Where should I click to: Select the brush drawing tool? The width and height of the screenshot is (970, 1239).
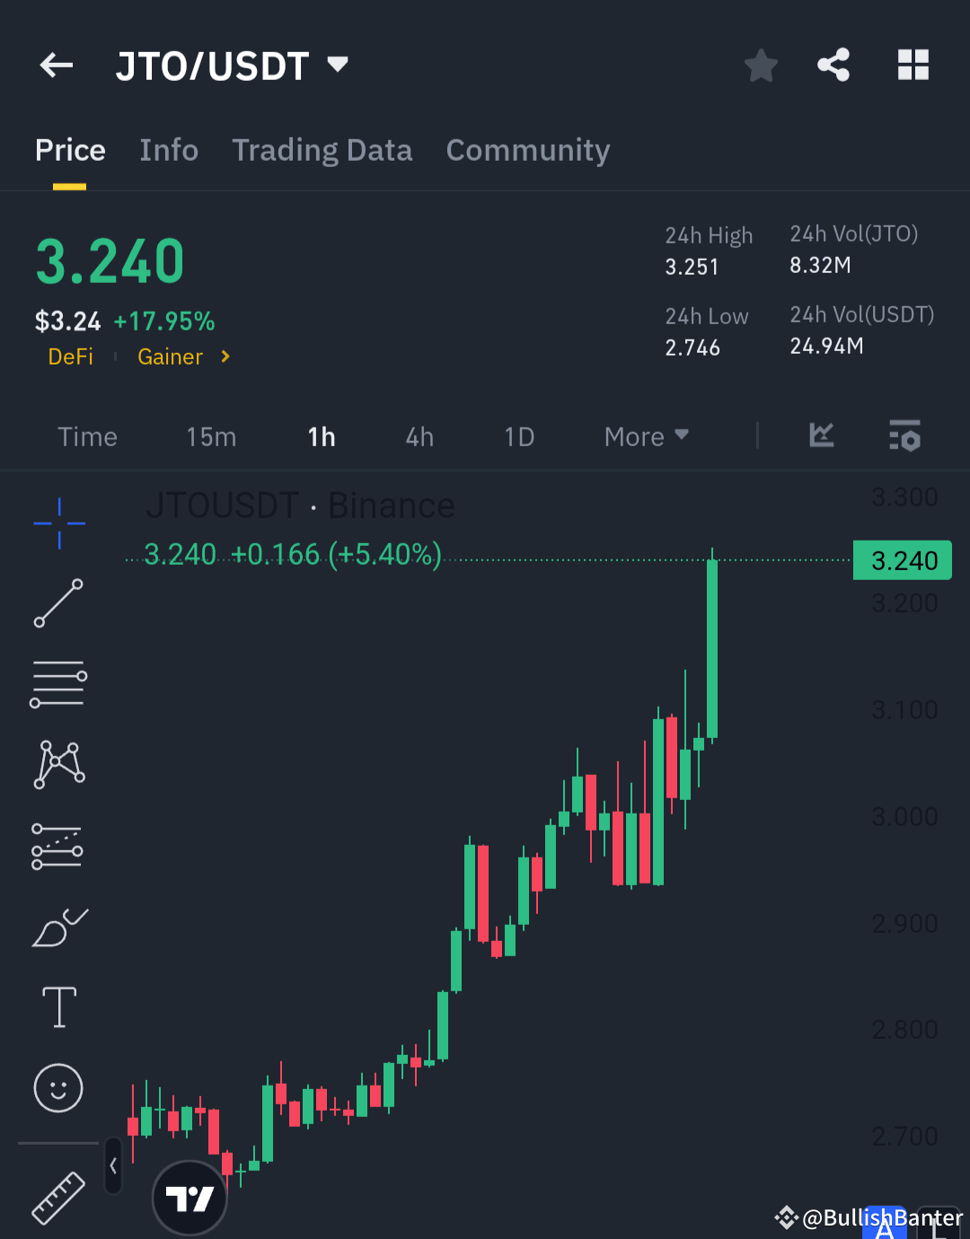(58, 927)
